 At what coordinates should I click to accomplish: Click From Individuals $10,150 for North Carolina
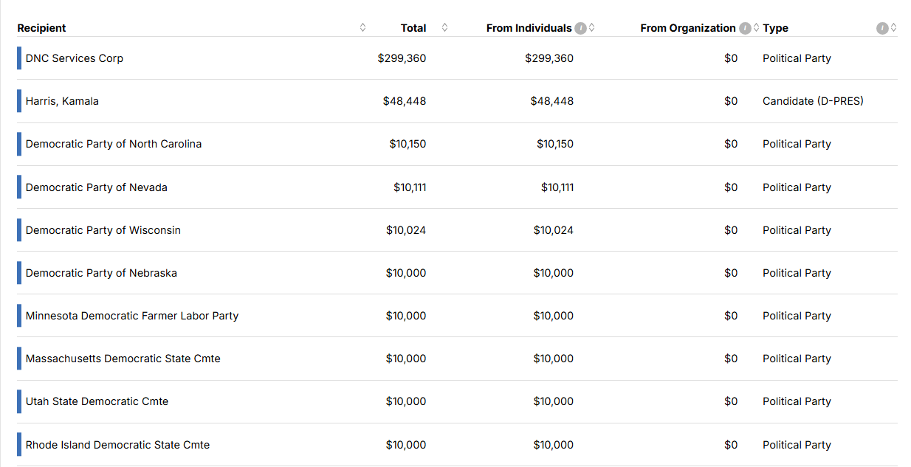click(x=555, y=144)
